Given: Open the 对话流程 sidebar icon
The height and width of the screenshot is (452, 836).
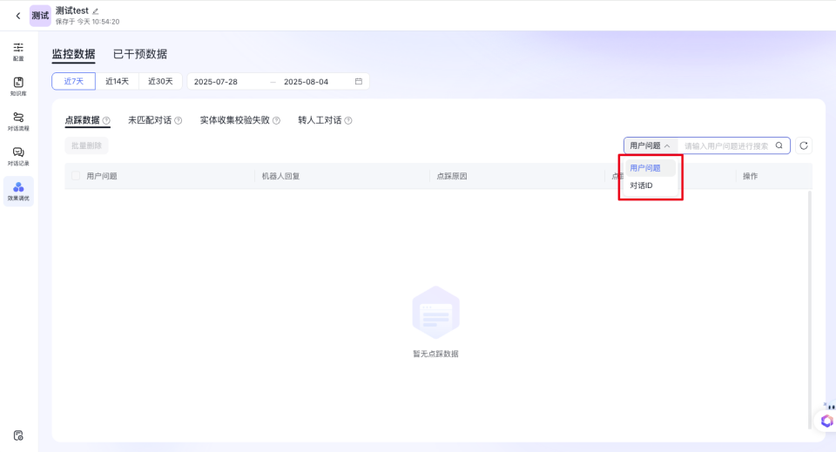Looking at the screenshot, I should pos(18,121).
